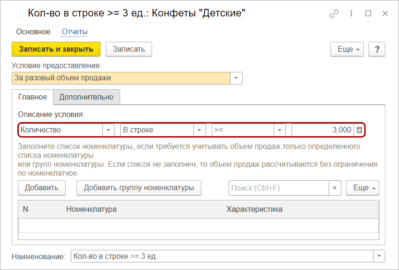Go to the Основное section
Image resolution: width=399 pixels, height=270 pixels.
tap(33, 32)
